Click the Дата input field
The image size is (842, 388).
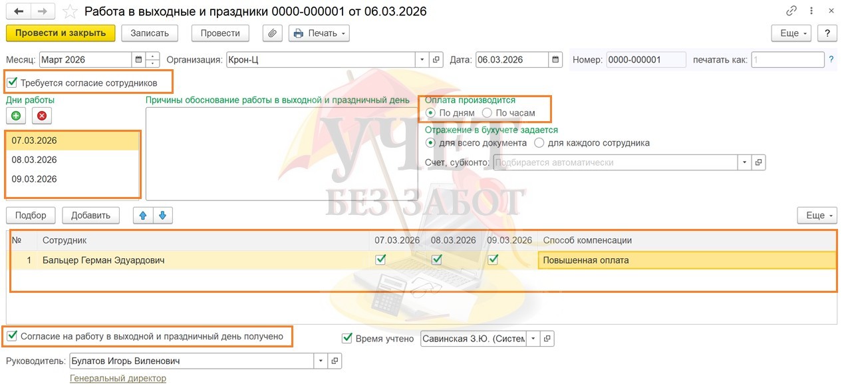(x=512, y=60)
